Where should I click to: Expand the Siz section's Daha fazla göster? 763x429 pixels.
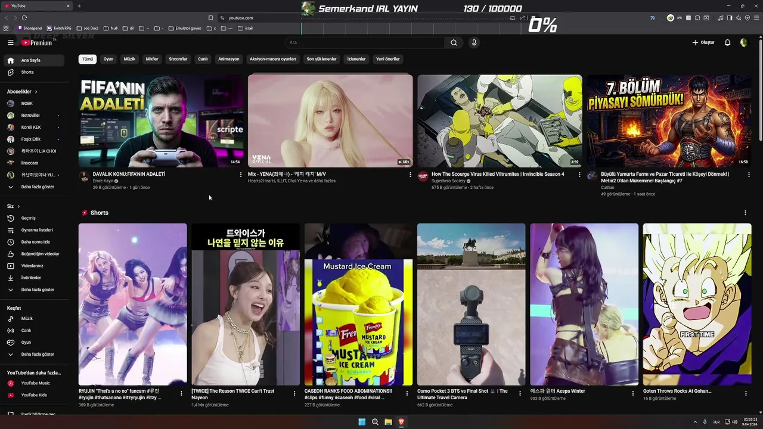tap(35, 290)
